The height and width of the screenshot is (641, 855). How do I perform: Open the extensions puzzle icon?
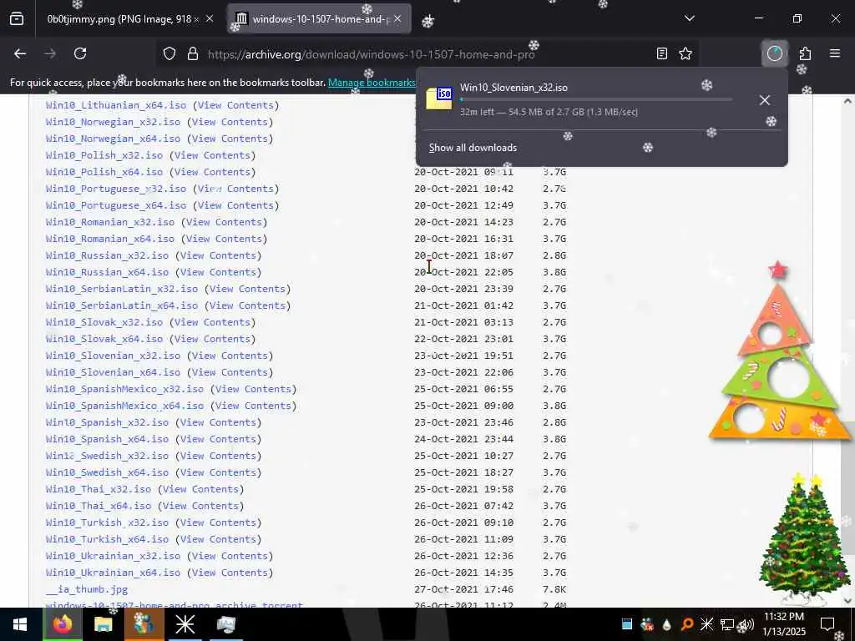tap(805, 53)
